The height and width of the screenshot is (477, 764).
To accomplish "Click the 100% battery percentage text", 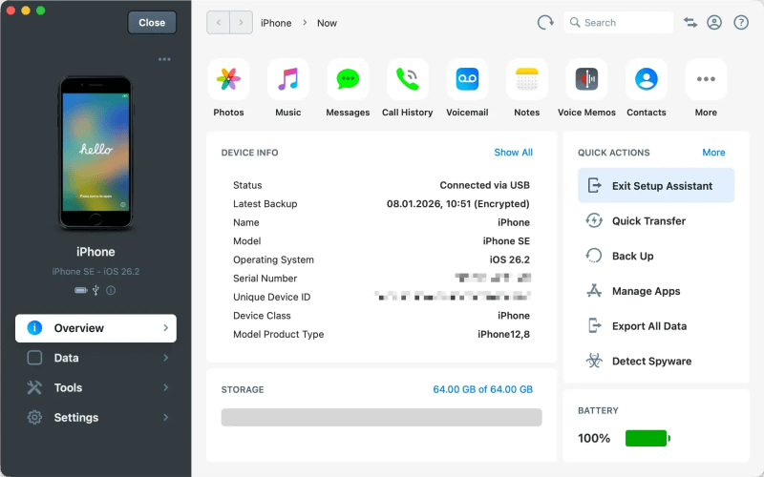I will tap(594, 438).
